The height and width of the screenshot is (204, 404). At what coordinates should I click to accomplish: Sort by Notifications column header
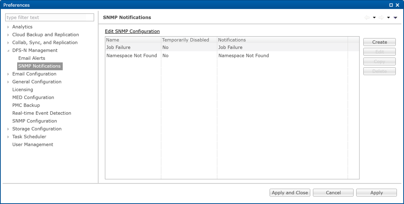coord(282,40)
